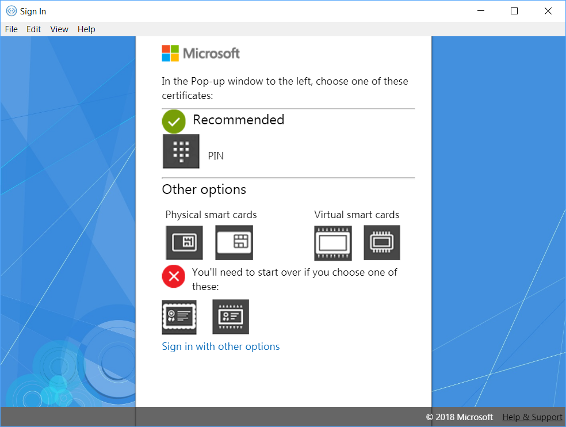566x427 pixels.
Task: Maximize the Sign In window
Action: [514, 11]
